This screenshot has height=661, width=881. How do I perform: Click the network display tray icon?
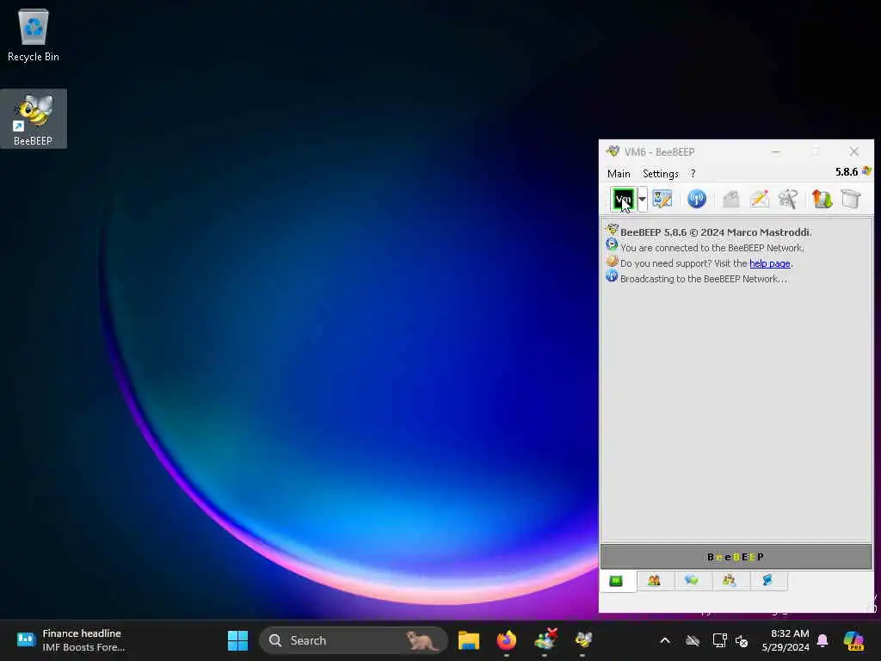[719, 640]
